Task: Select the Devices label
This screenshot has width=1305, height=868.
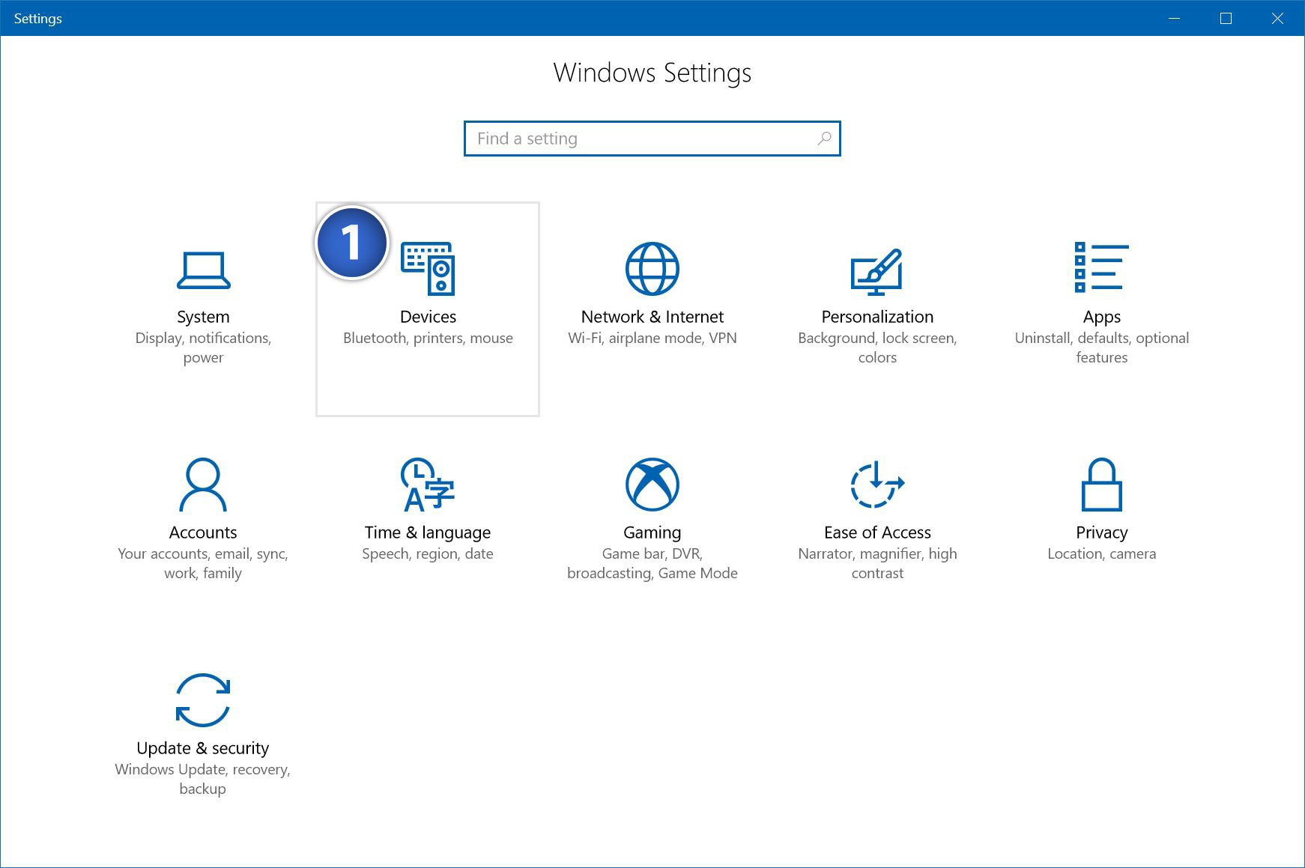Action: pos(428,317)
